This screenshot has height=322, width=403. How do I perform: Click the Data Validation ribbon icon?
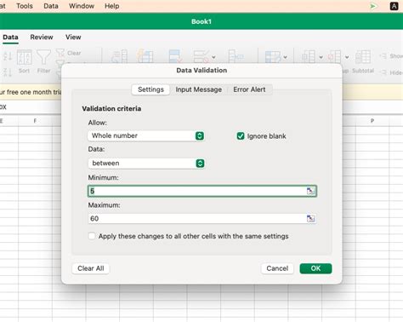pos(201,56)
